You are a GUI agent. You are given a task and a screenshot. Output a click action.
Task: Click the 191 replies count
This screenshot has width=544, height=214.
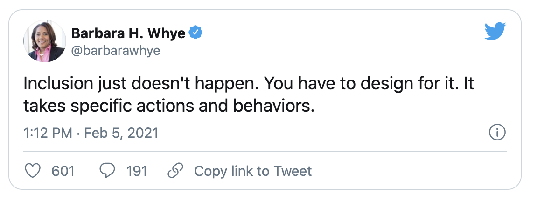pyautogui.click(x=137, y=171)
